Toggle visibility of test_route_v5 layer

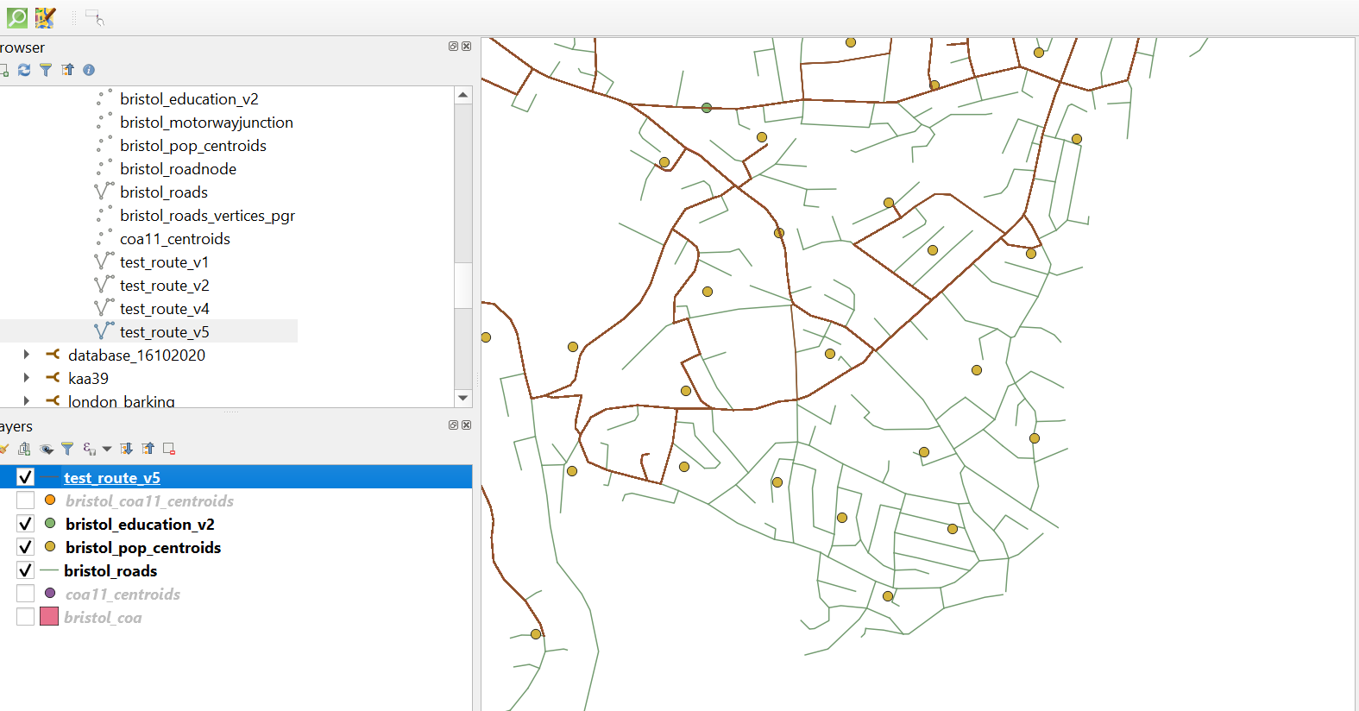click(25, 477)
